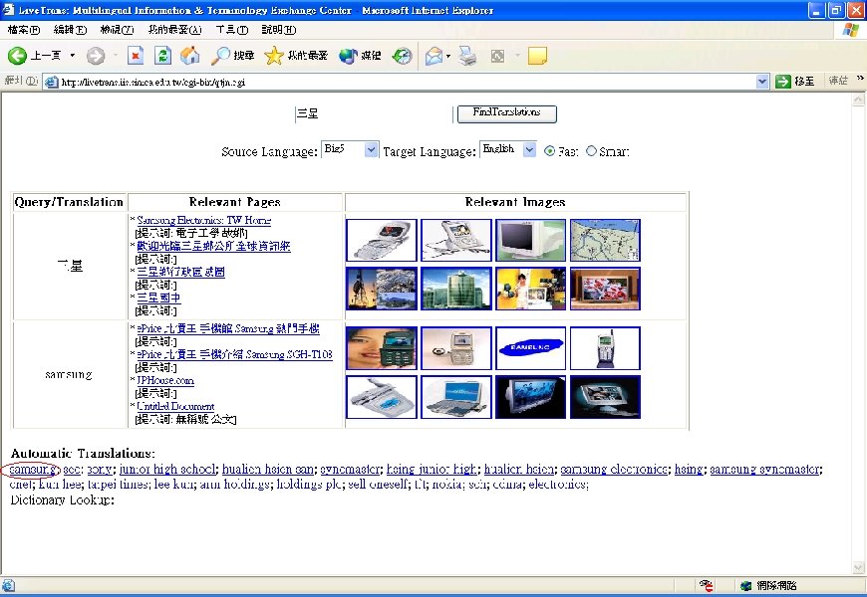Screen dimensions: 867x597
Task: Click the IE page icon in status bar
Action: coord(8,585)
